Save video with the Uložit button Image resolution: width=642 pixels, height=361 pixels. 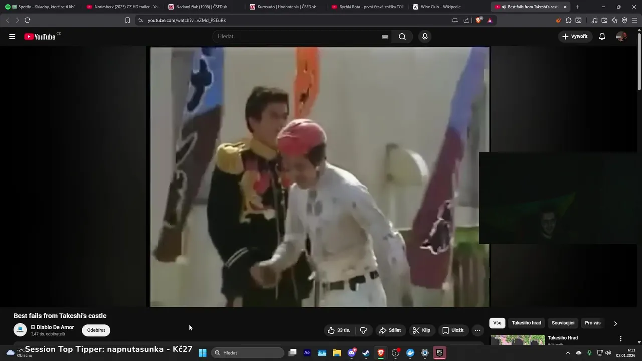[453, 330]
